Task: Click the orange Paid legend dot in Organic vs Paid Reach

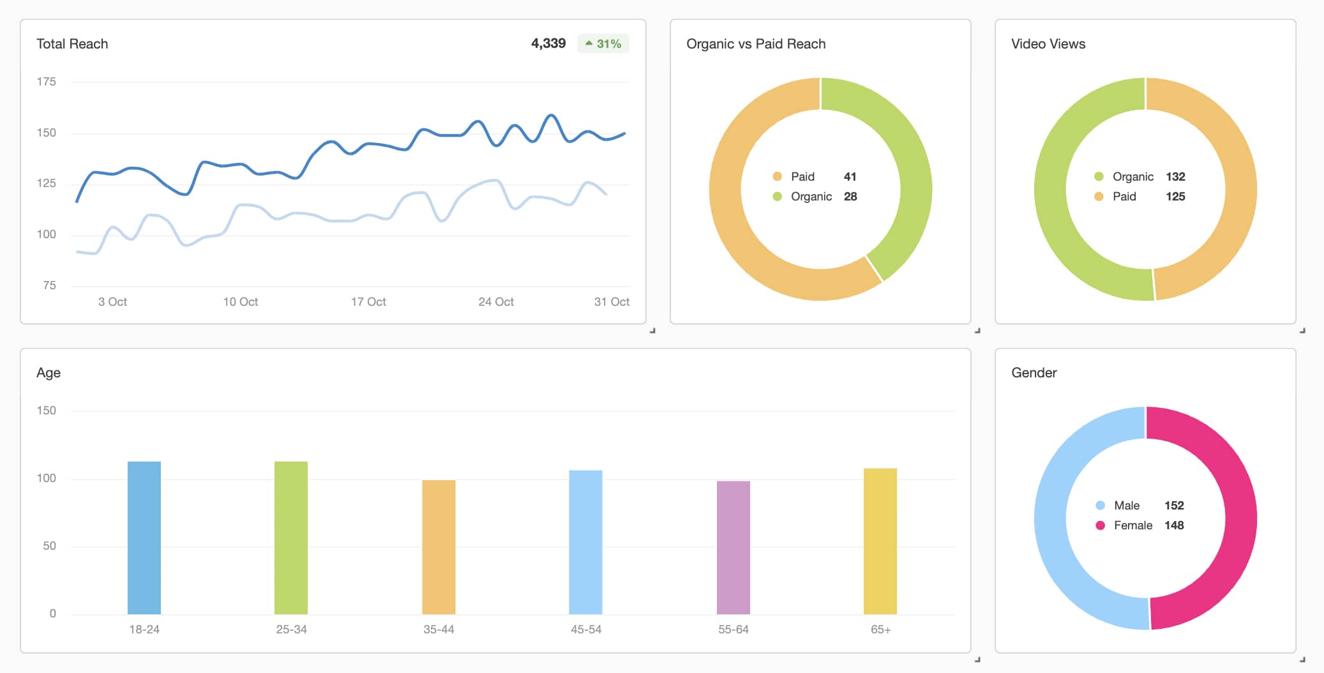Action: pos(777,177)
